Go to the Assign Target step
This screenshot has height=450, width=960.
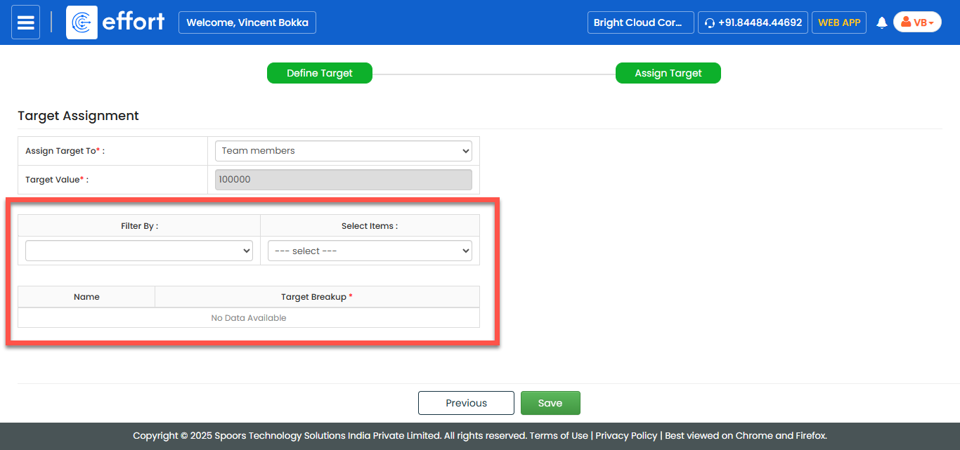668,73
